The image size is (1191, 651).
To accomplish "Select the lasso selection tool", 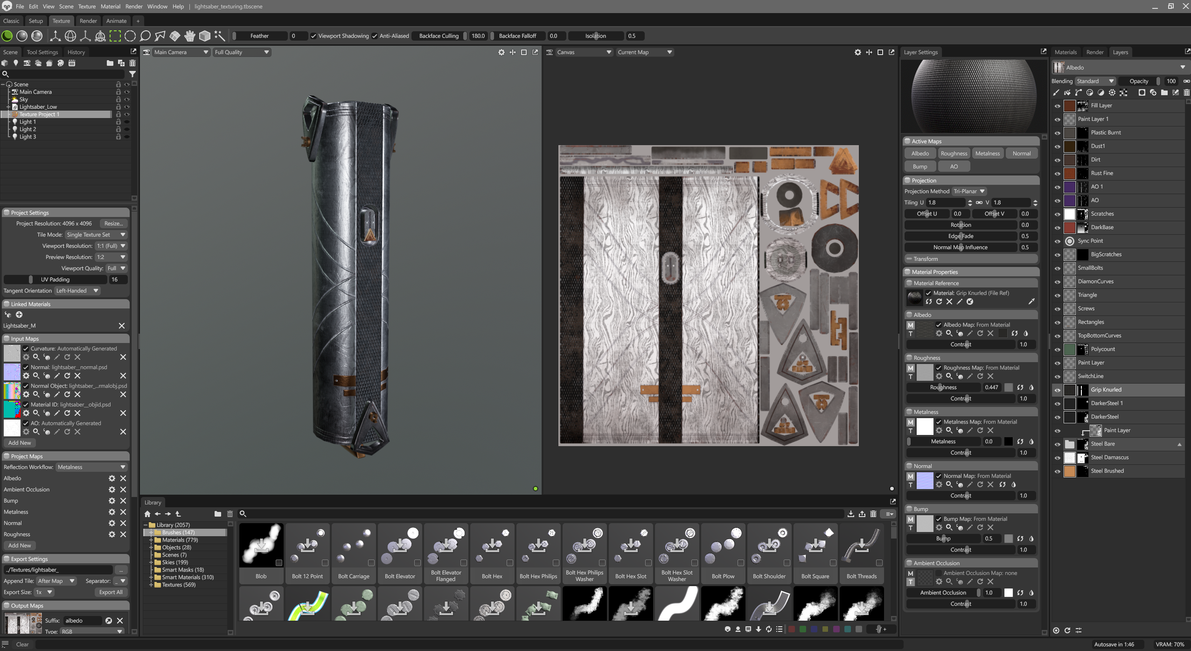I will pyautogui.click(x=145, y=36).
